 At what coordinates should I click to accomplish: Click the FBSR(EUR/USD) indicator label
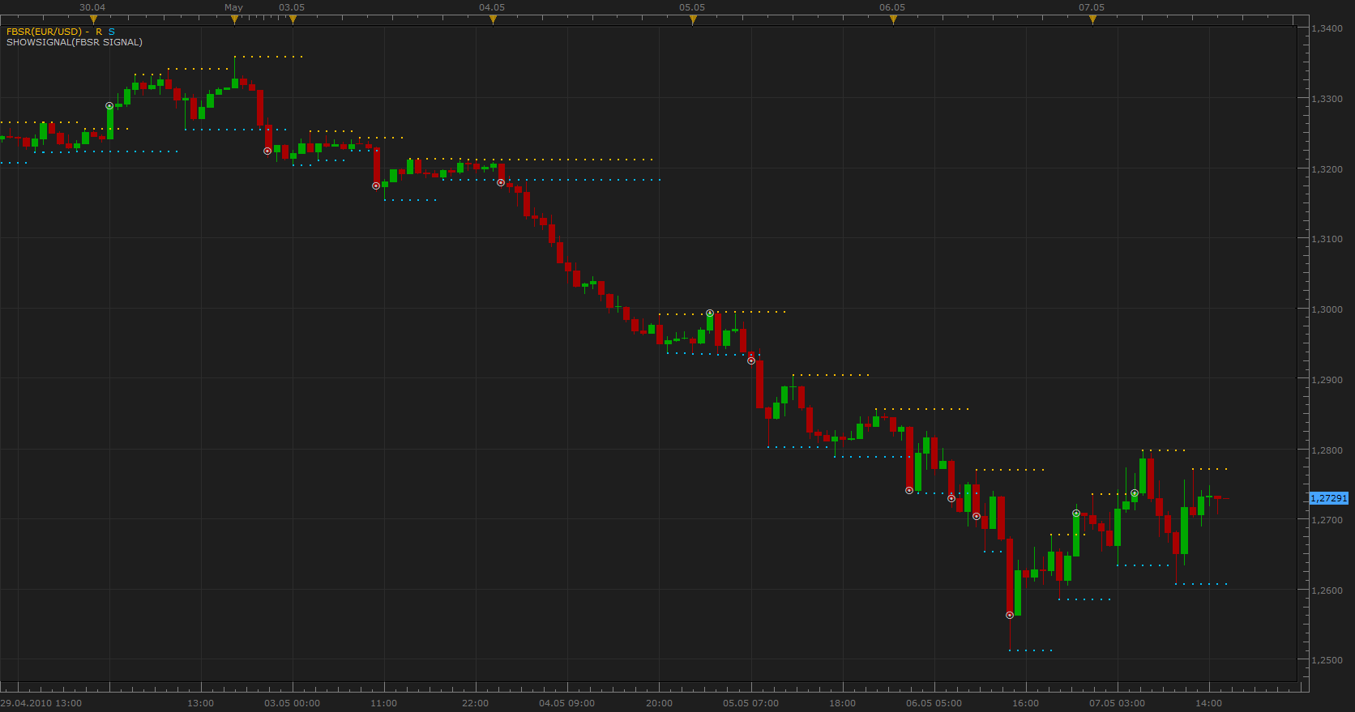pos(44,32)
